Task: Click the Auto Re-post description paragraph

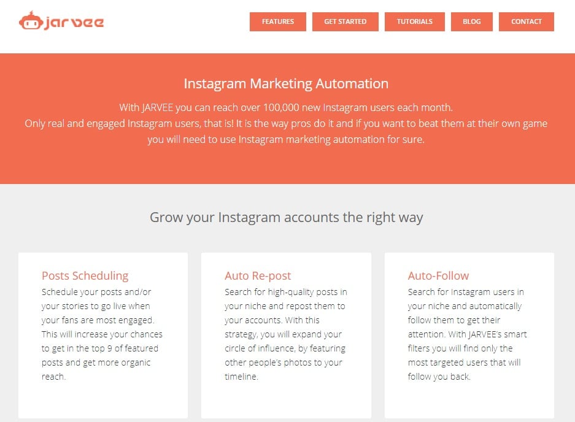Action: point(286,334)
